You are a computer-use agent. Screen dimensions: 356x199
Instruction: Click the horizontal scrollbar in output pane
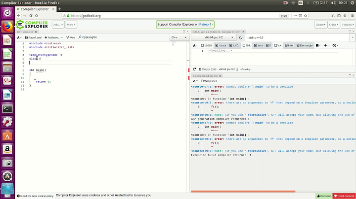[x=243, y=191]
